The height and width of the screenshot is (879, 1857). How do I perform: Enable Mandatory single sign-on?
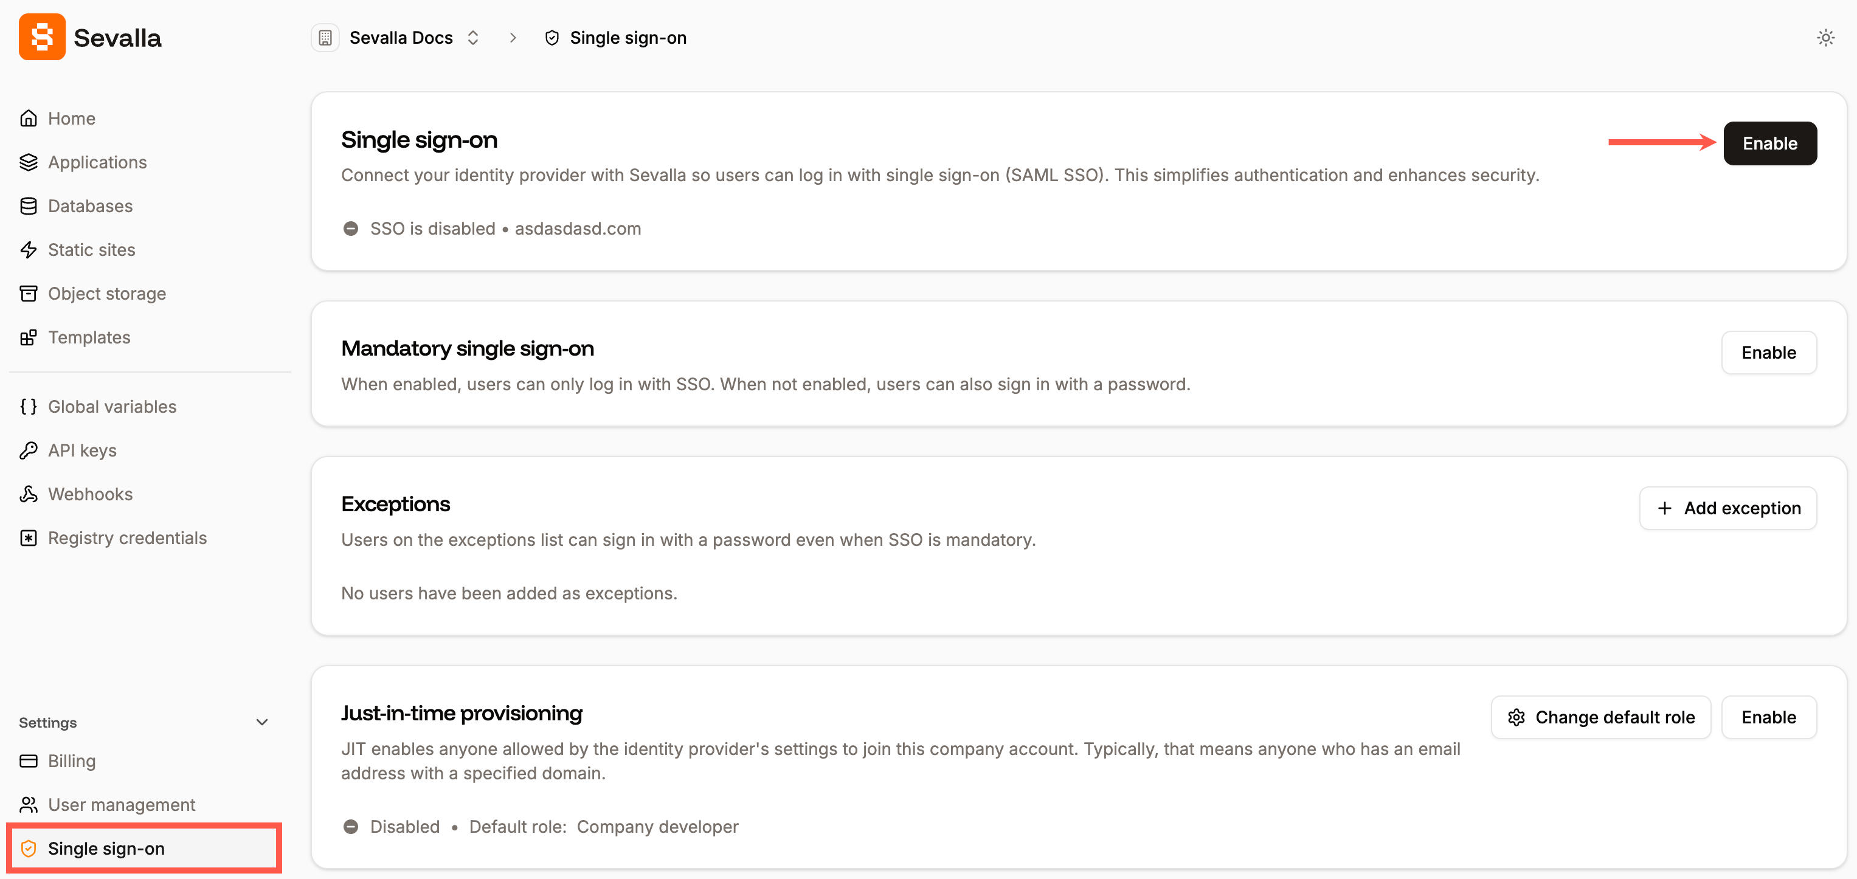coord(1768,353)
